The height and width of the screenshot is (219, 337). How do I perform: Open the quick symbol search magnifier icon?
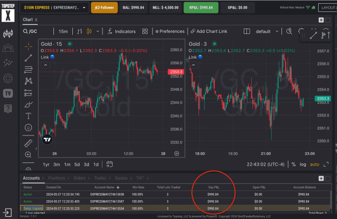[290, 31]
